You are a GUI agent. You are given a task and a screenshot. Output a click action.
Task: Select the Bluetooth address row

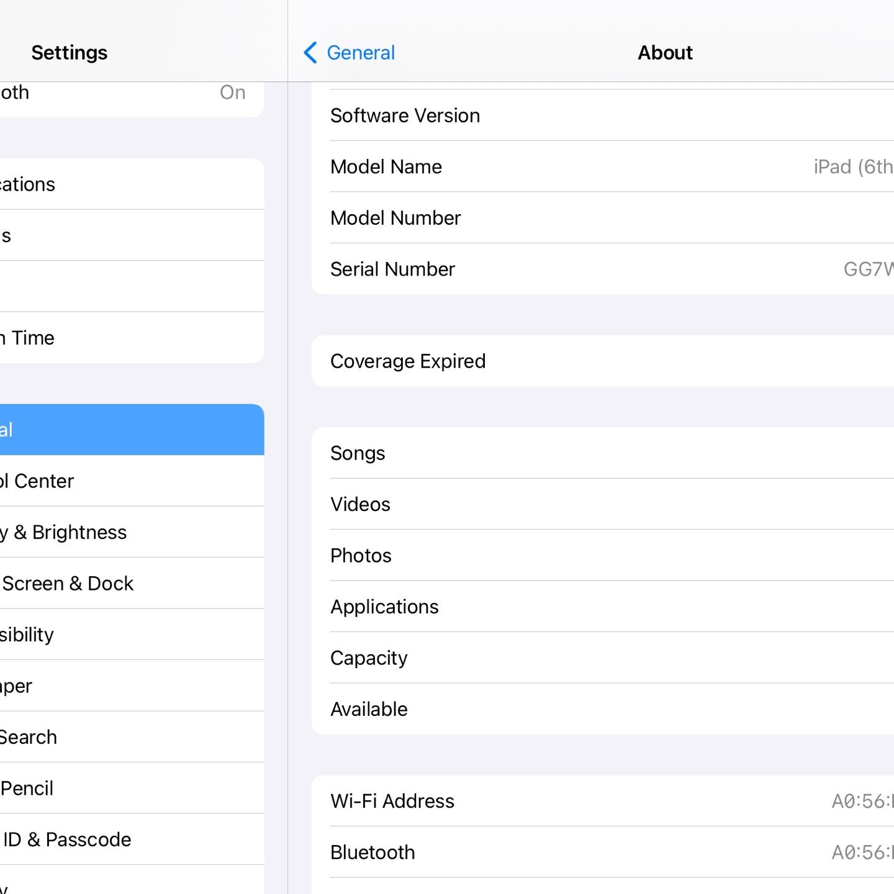(x=603, y=852)
